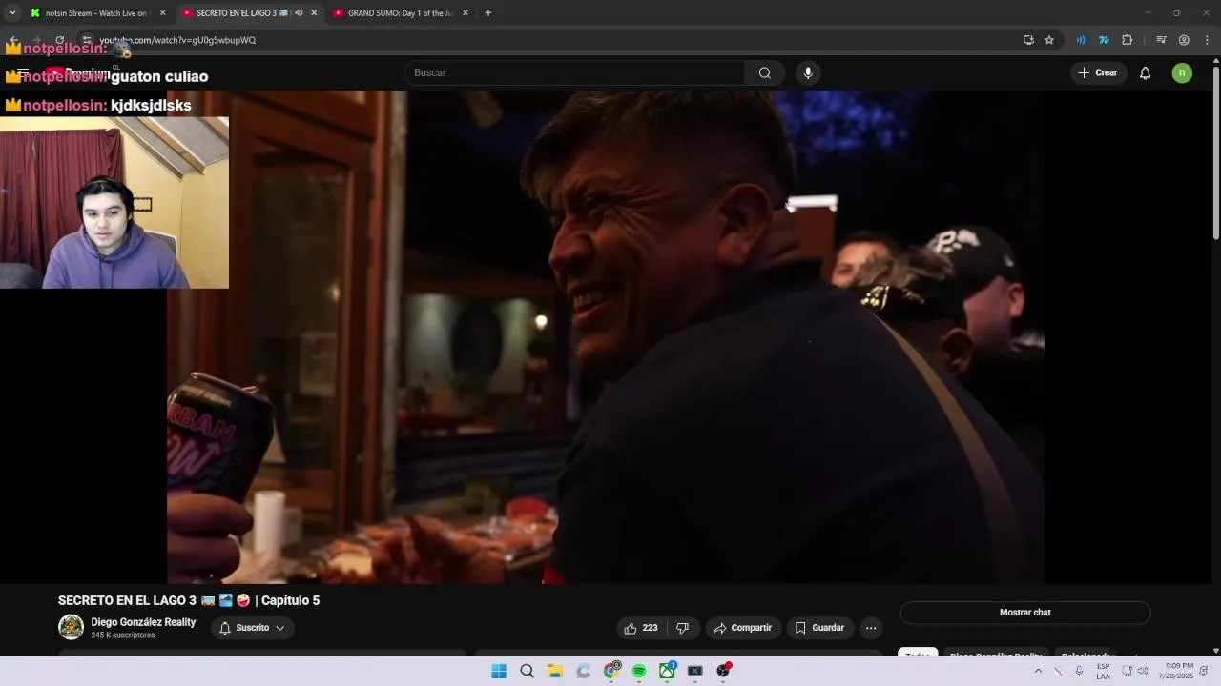Viewport: 1221px width, 686px height.
Task: Close the notsin Stream tab
Action: tap(162, 13)
